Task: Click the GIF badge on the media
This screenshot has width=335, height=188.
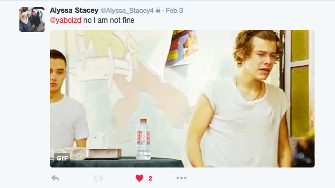Action: point(62,158)
